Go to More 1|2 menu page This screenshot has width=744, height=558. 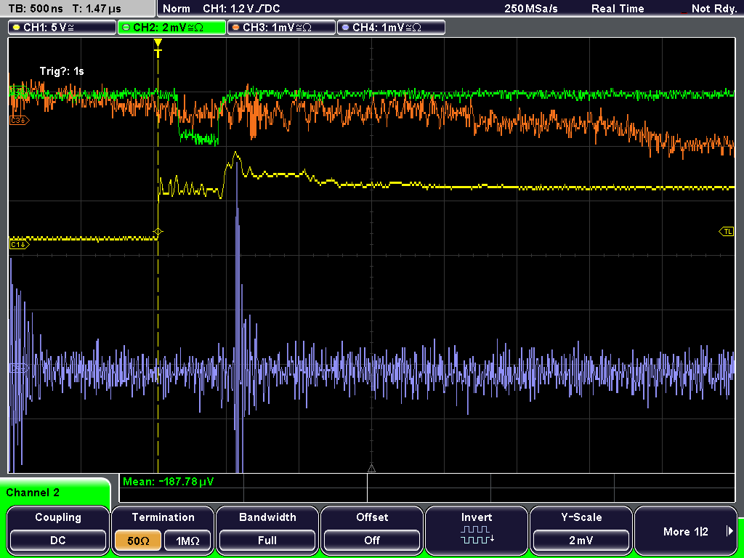(x=686, y=531)
